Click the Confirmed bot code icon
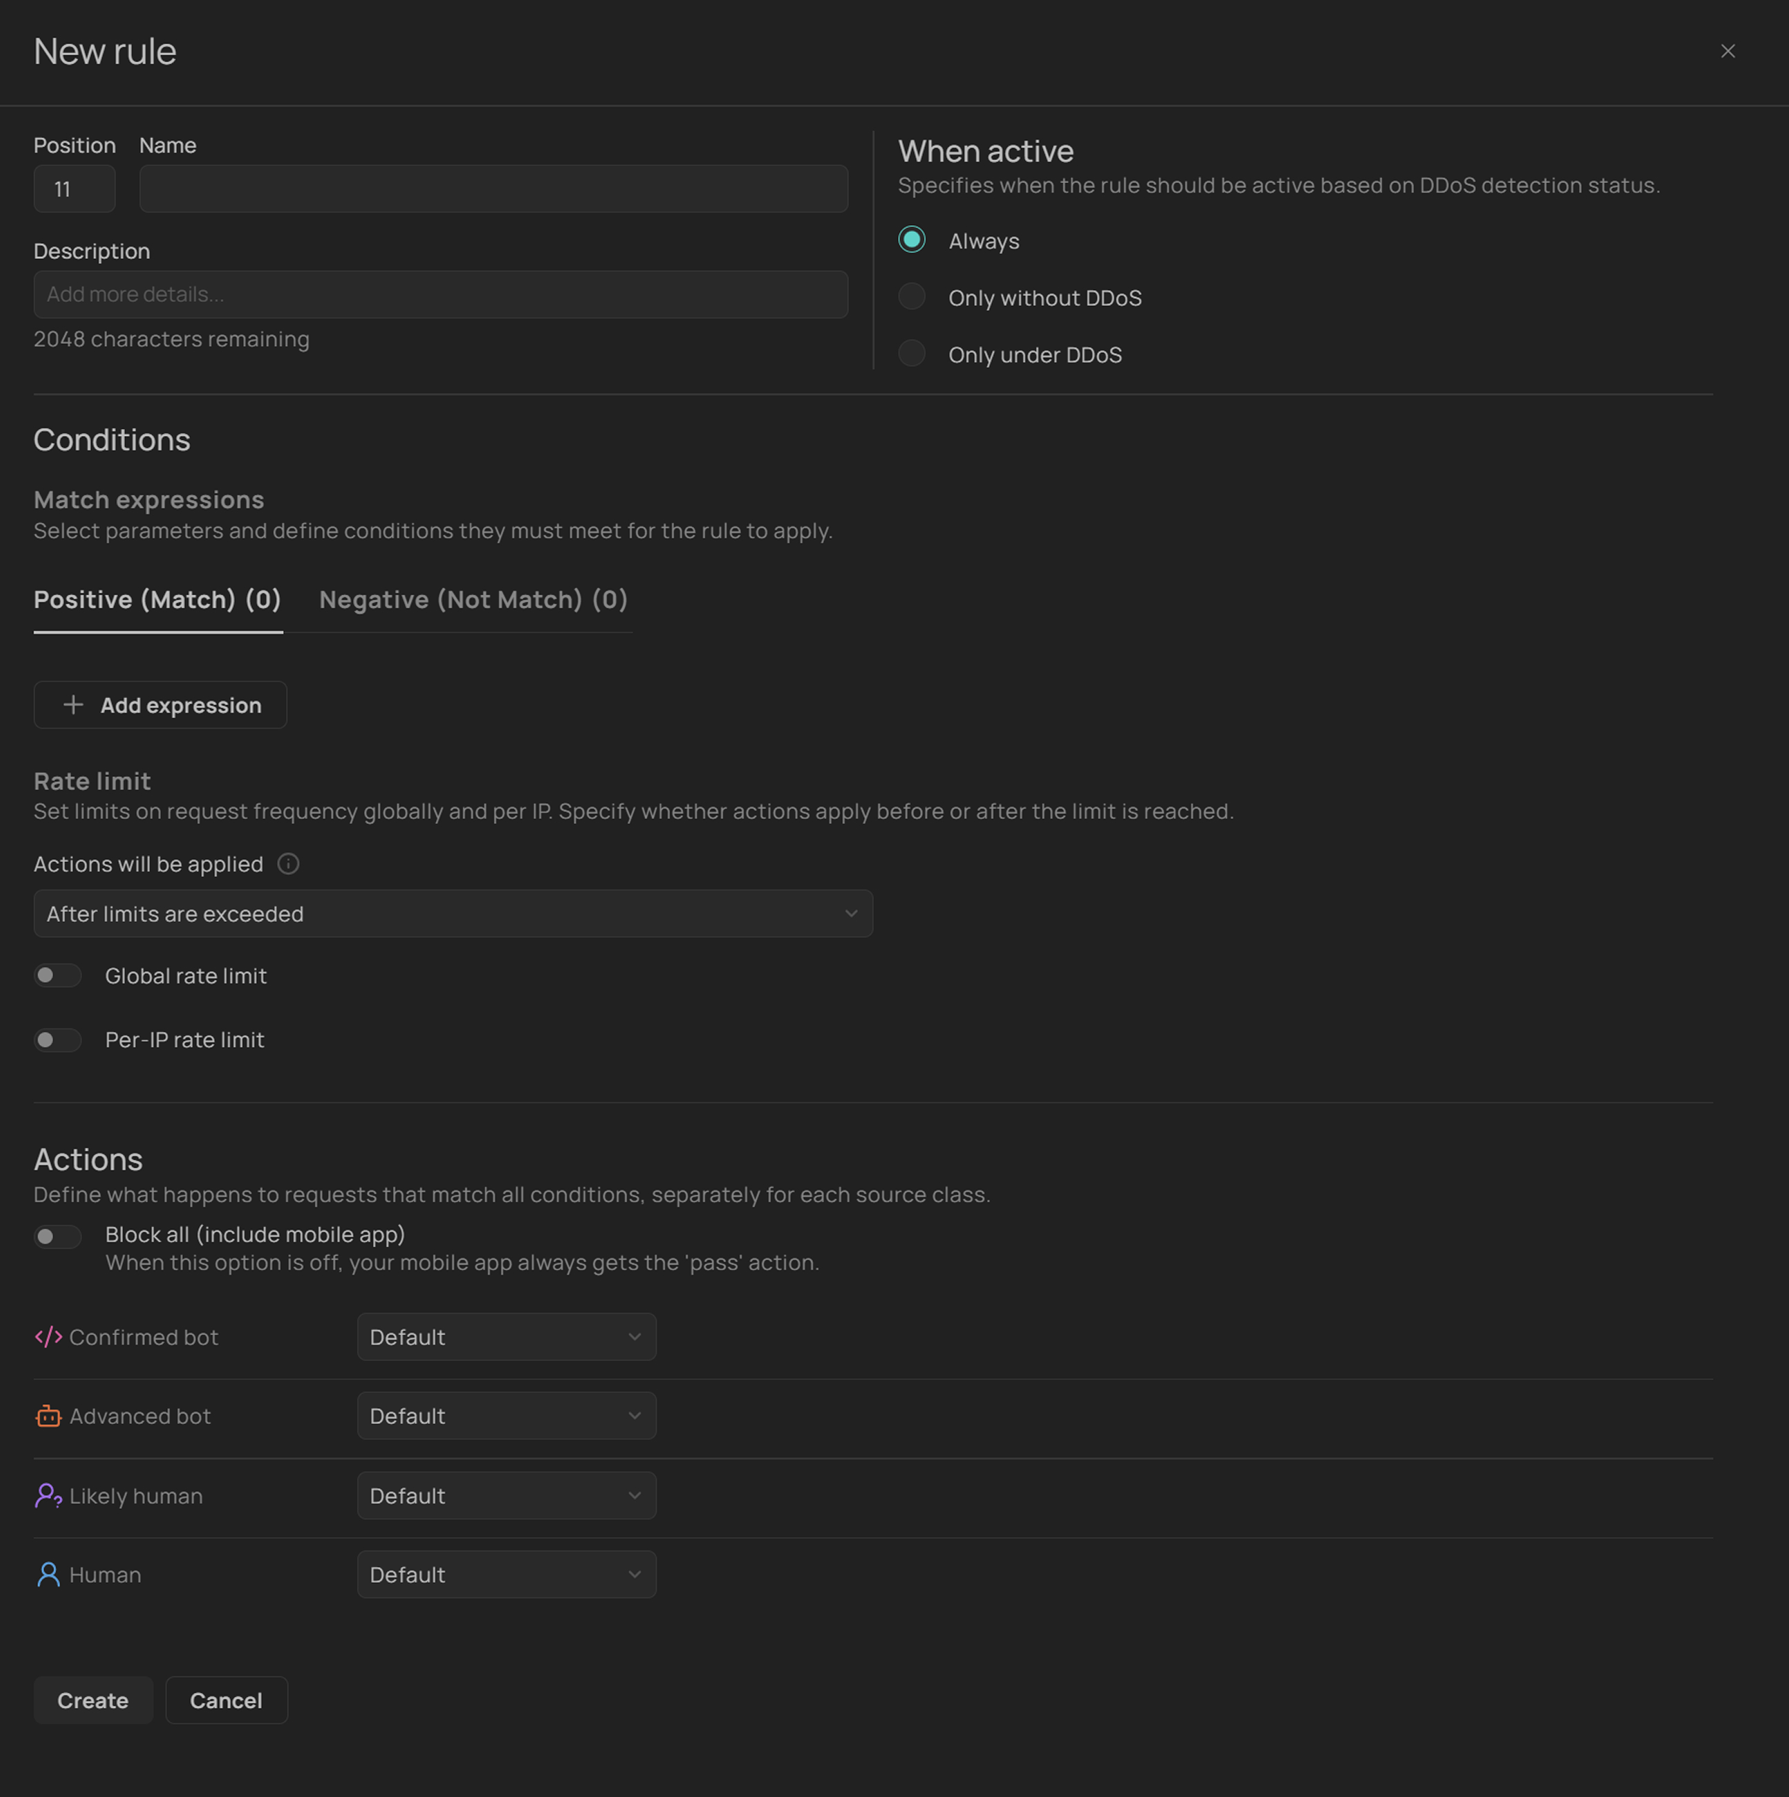The height and width of the screenshot is (1797, 1789). pyautogui.click(x=48, y=1336)
